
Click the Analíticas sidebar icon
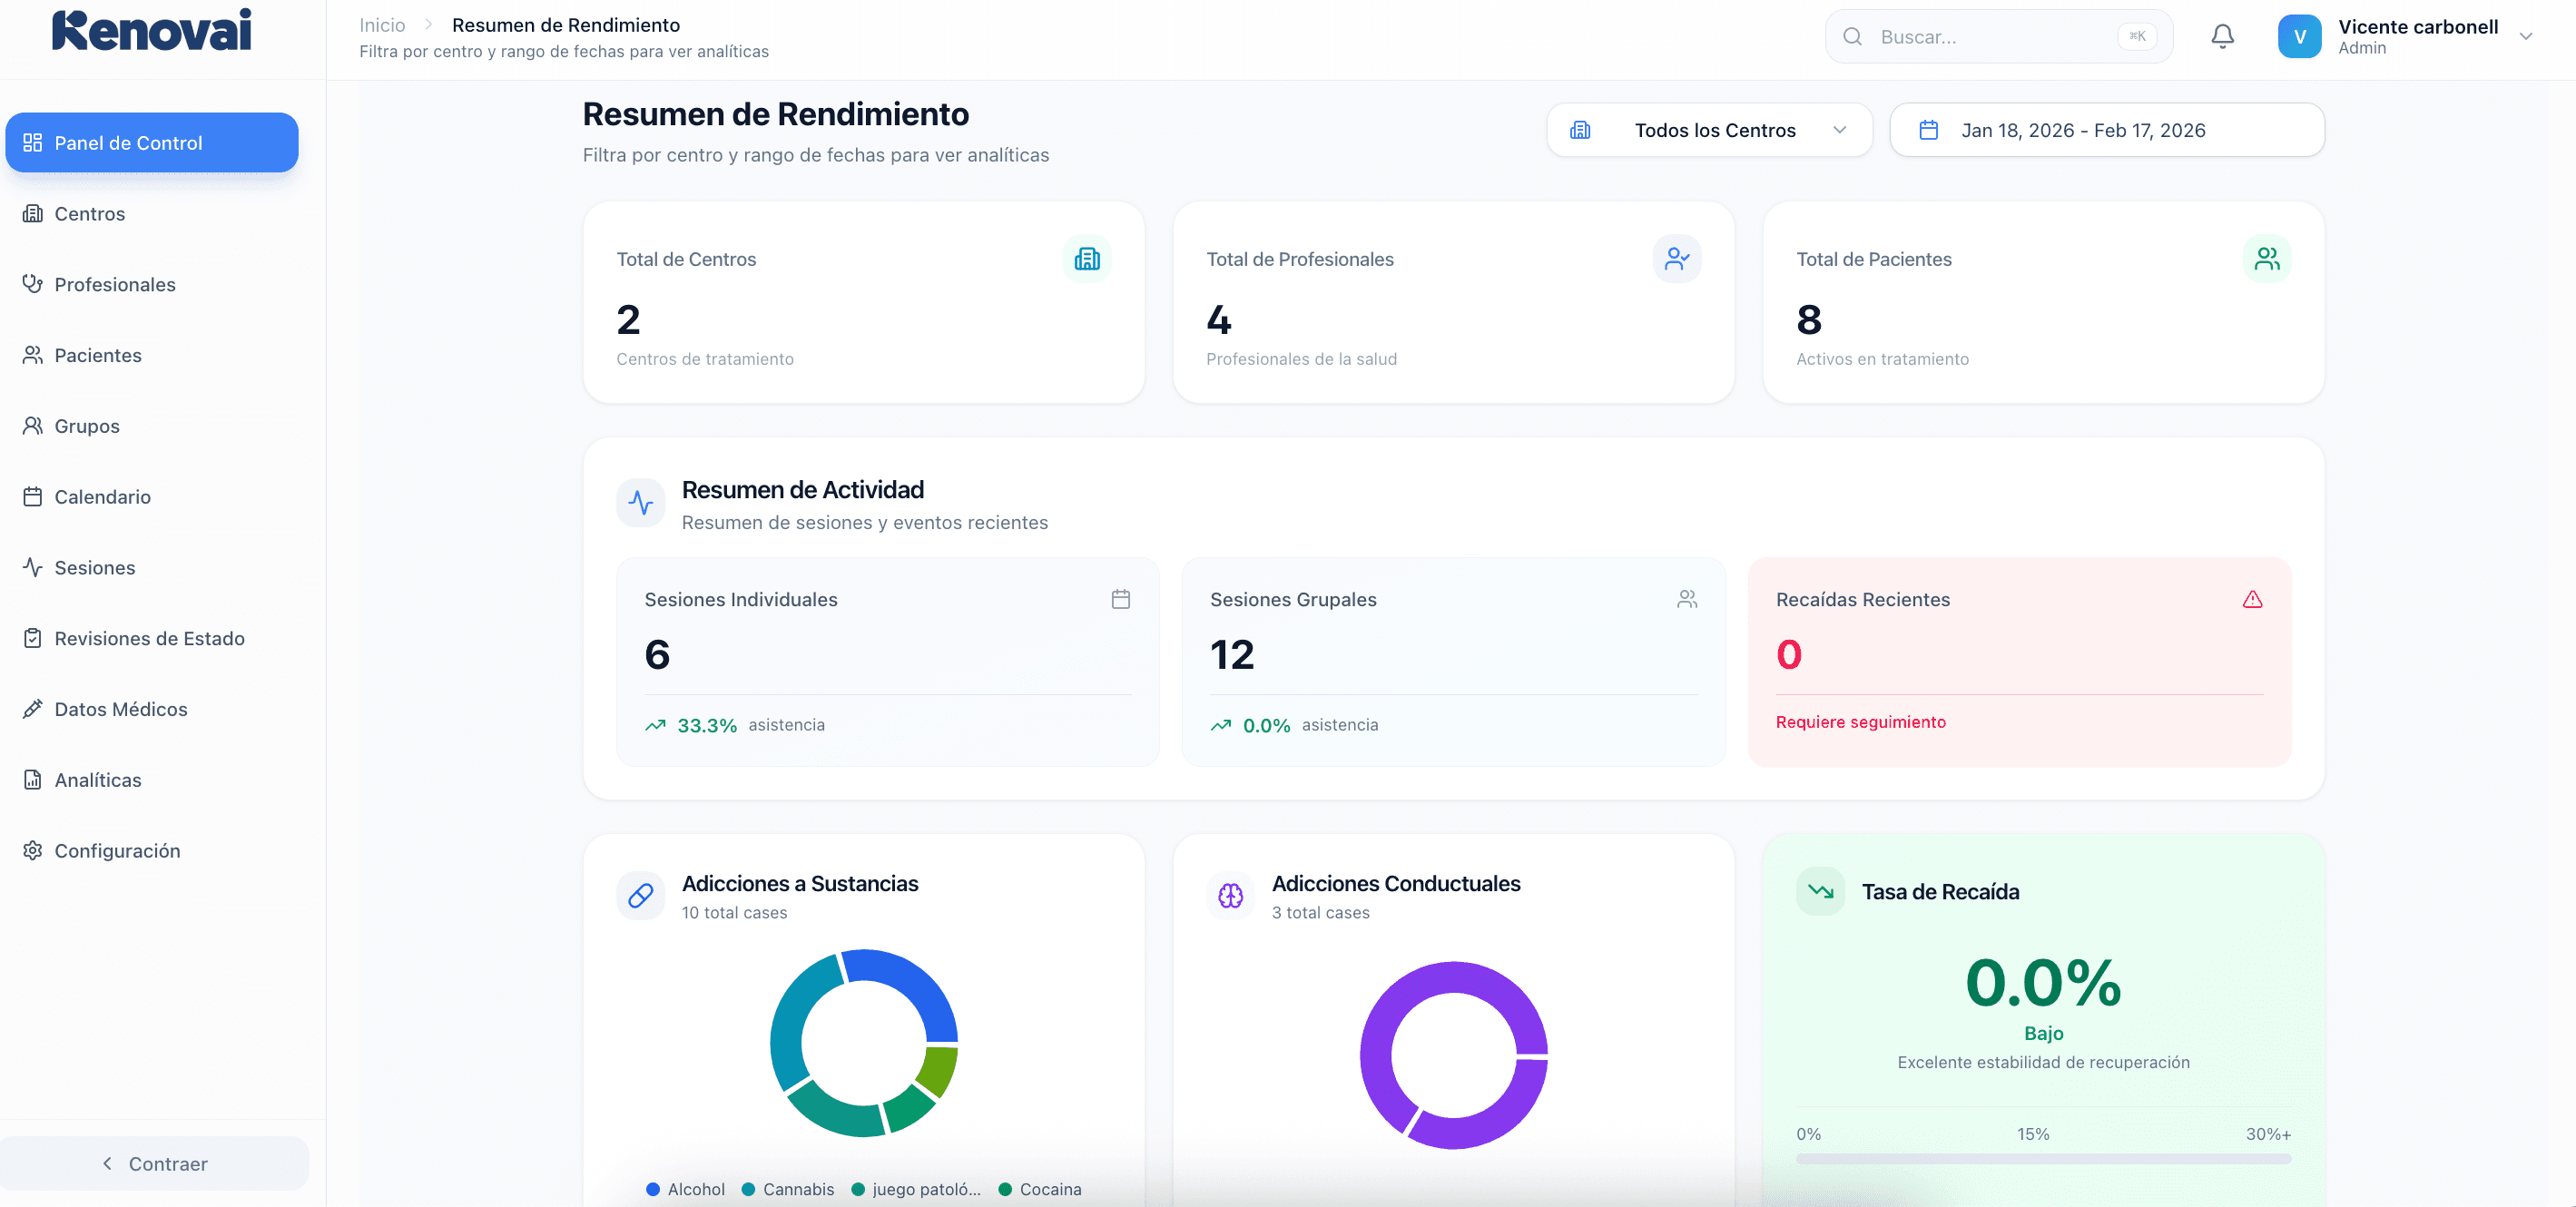click(x=33, y=779)
